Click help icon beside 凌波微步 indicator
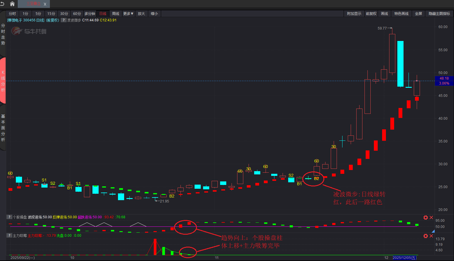Viewport: 454px width, 261px height. click(63, 20)
